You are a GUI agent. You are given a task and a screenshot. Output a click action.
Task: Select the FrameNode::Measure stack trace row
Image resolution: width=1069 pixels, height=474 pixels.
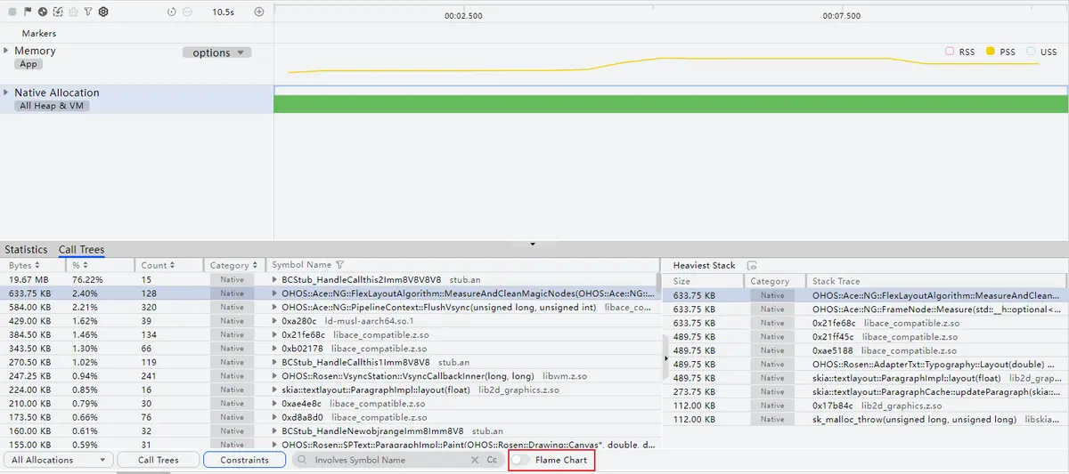tap(866, 309)
